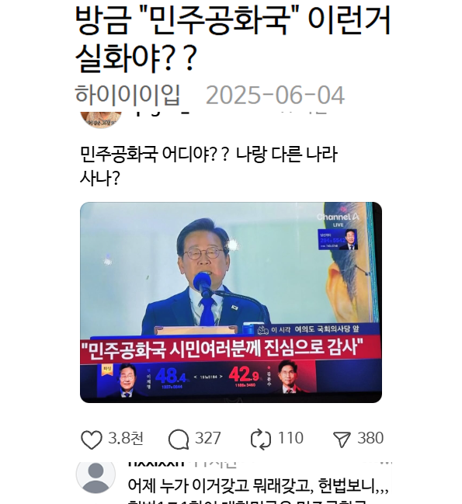Tap the red 42.9 vote percentage

click(x=244, y=374)
